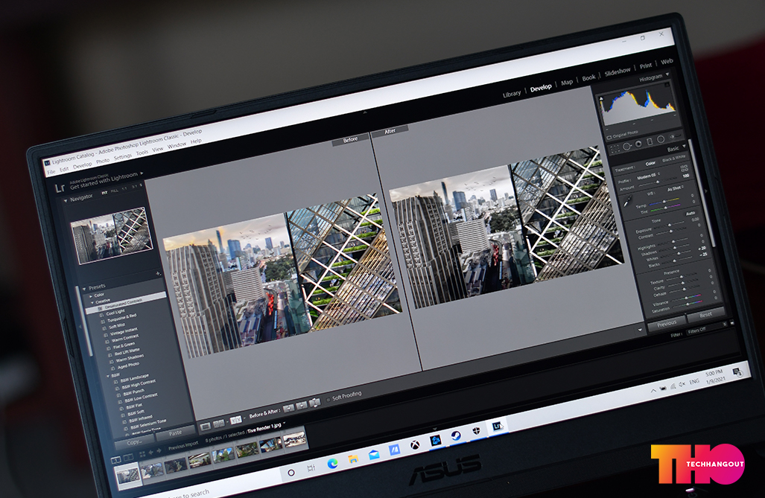Select the Crop Overlay tool

(x=615, y=148)
